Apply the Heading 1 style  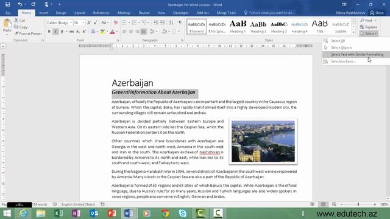[x=238, y=27]
